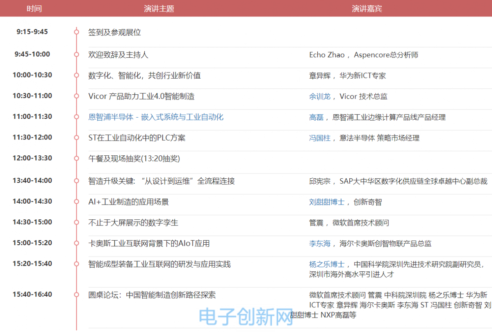
Task: Click the 深圳市海外高水平引进人才 text line
Action: coord(351,274)
